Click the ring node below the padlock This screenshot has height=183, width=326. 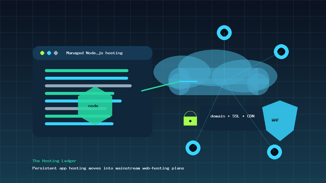pos(193,148)
